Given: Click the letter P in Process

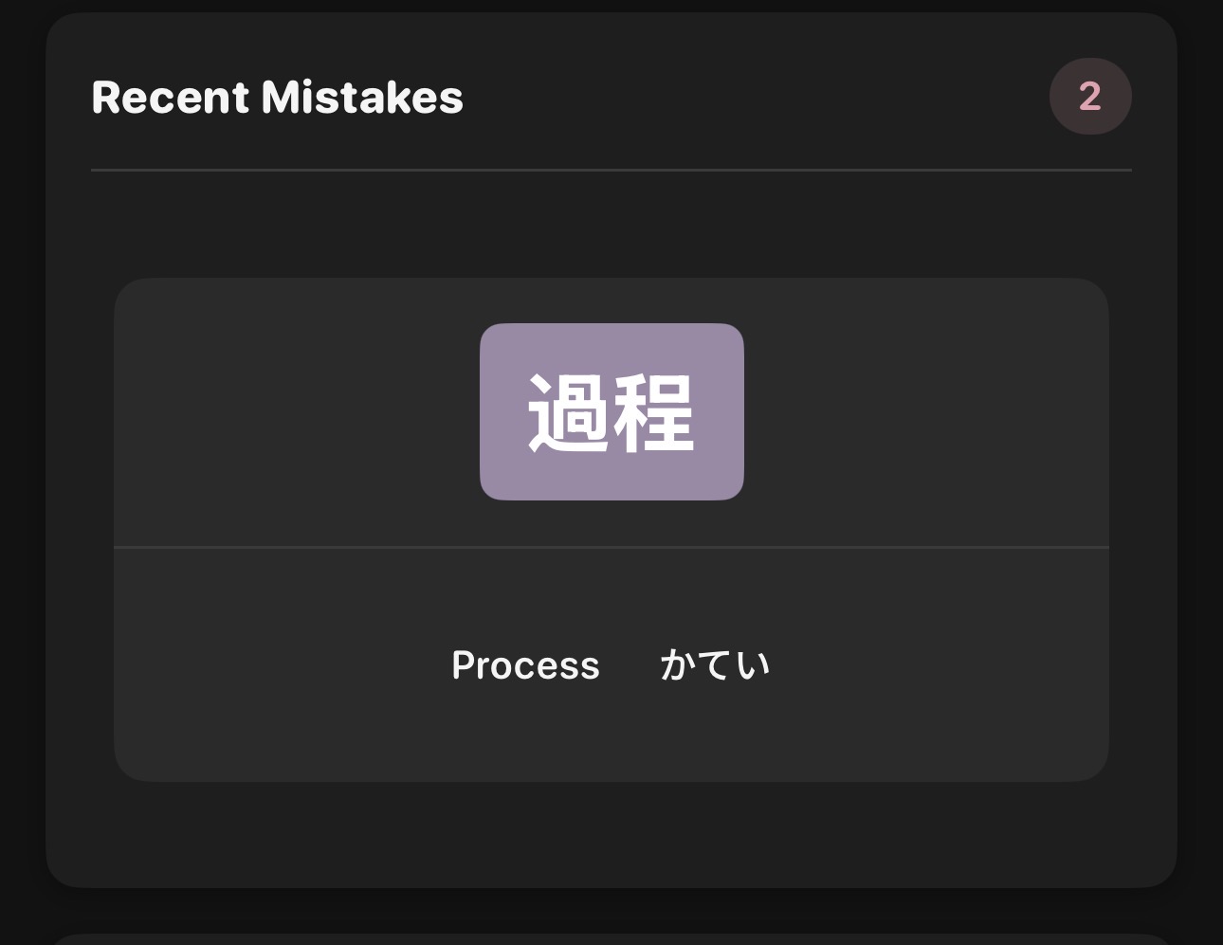Looking at the screenshot, I should [x=463, y=665].
